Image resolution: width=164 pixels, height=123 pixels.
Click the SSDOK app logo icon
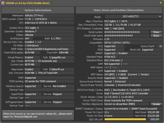3,3
